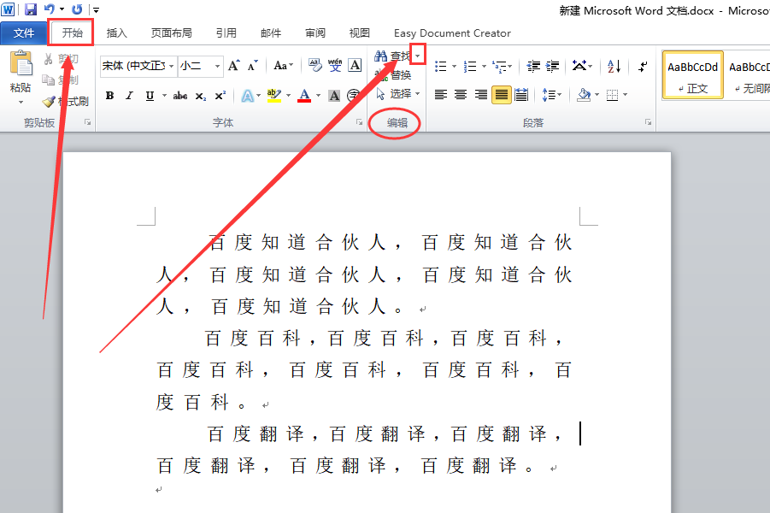770x513 pixels.
Task: Open the 选择 select menu
Action: click(397, 94)
